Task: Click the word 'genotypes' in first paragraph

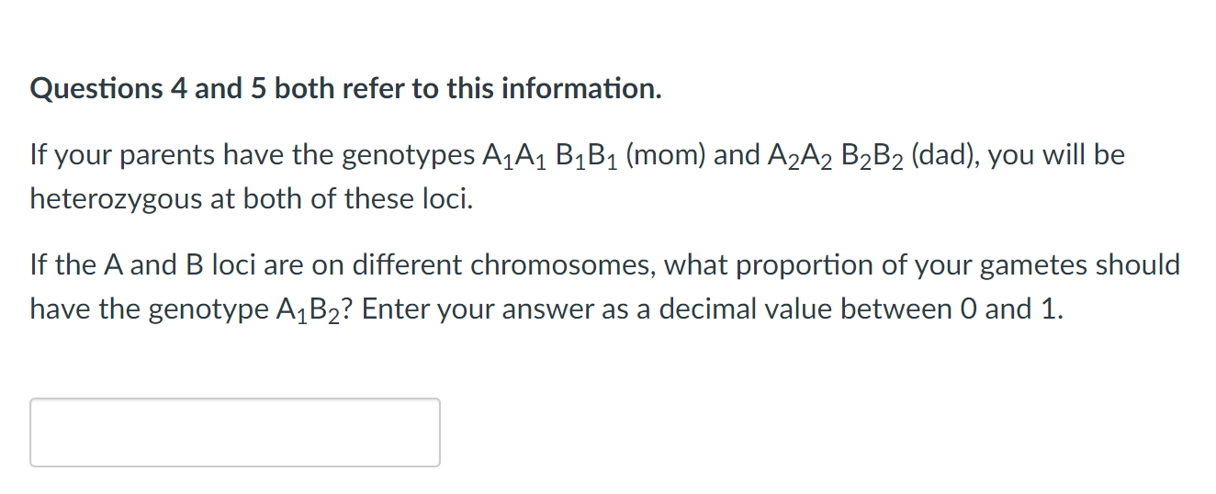Action: coord(409,156)
